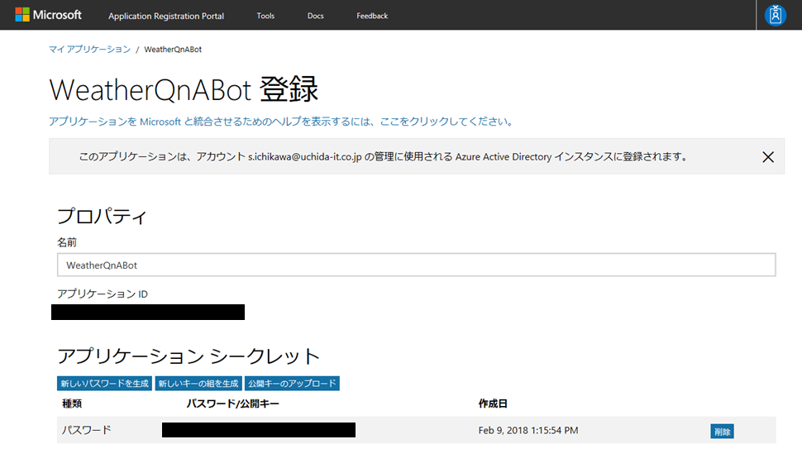Open the Feedback menu item
Image resolution: width=802 pixels, height=468 pixels.
pos(372,16)
